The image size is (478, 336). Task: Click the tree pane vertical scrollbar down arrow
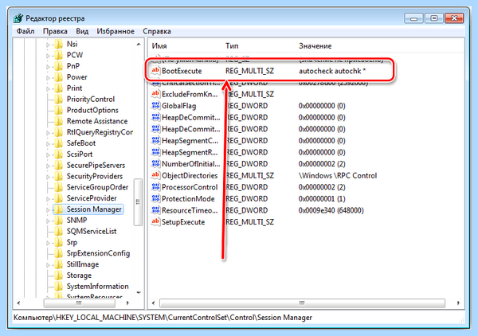pos(139,293)
